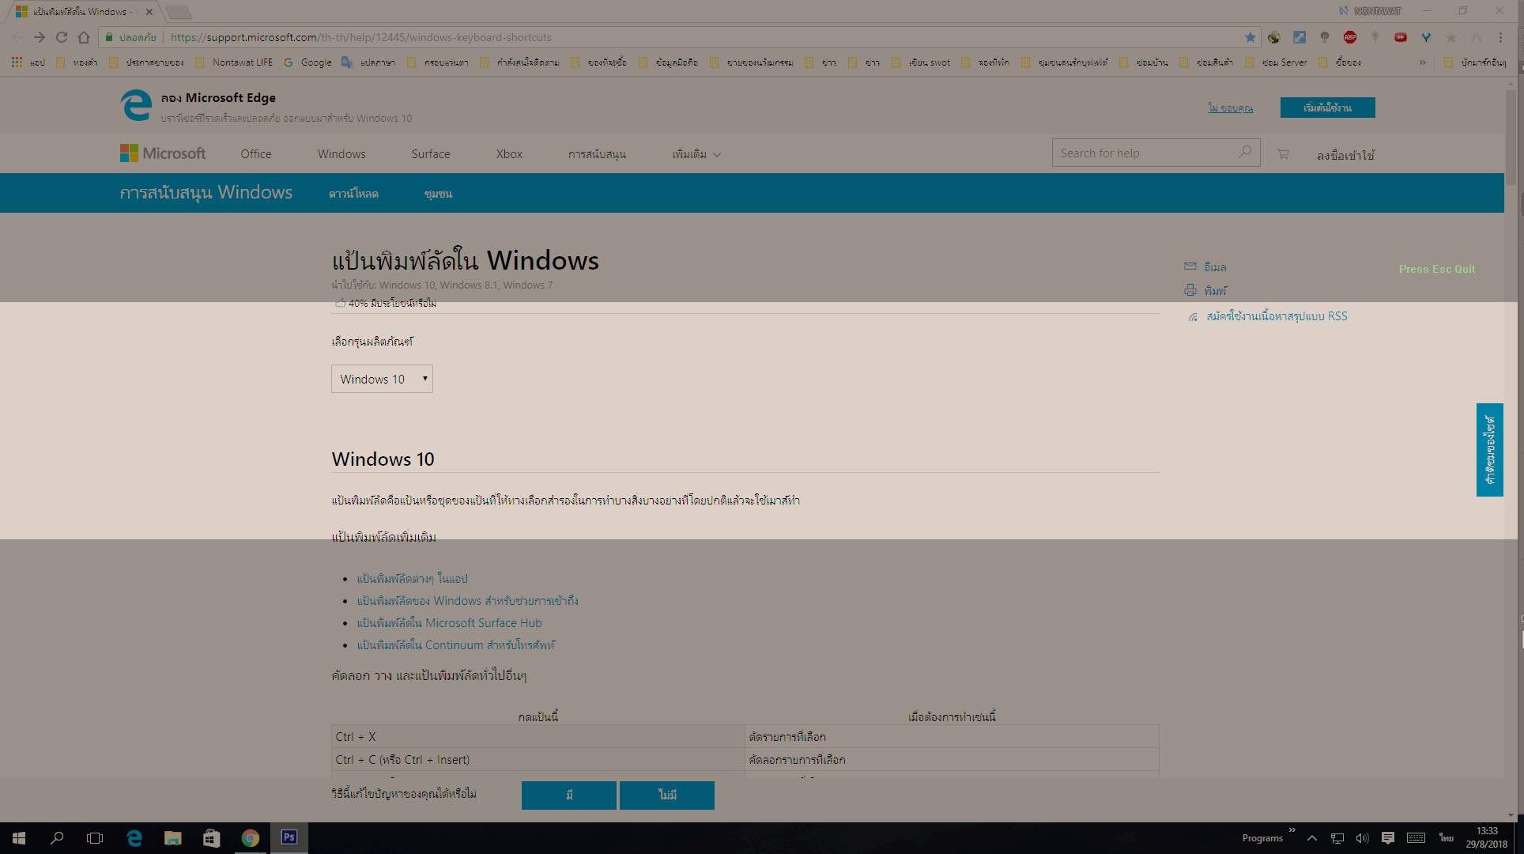Click the print icon in sidebar
The height and width of the screenshot is (854, 1524).
click(x=1190, y=290)
